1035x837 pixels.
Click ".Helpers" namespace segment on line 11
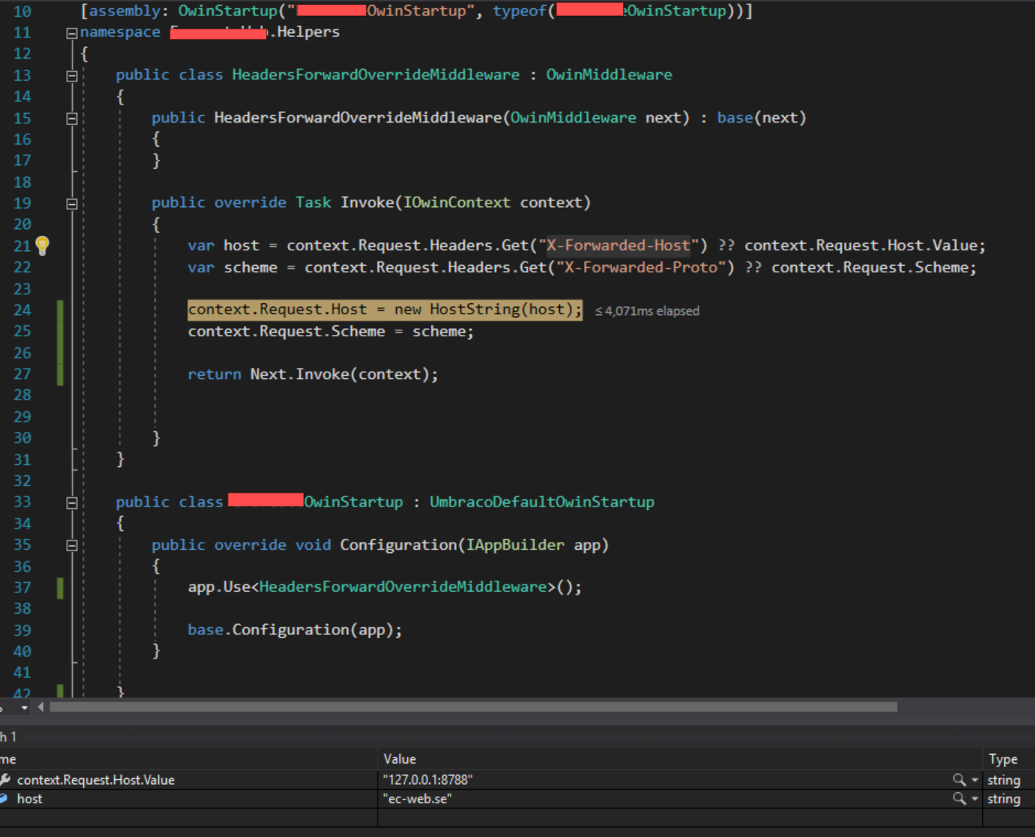pos(305,32)
